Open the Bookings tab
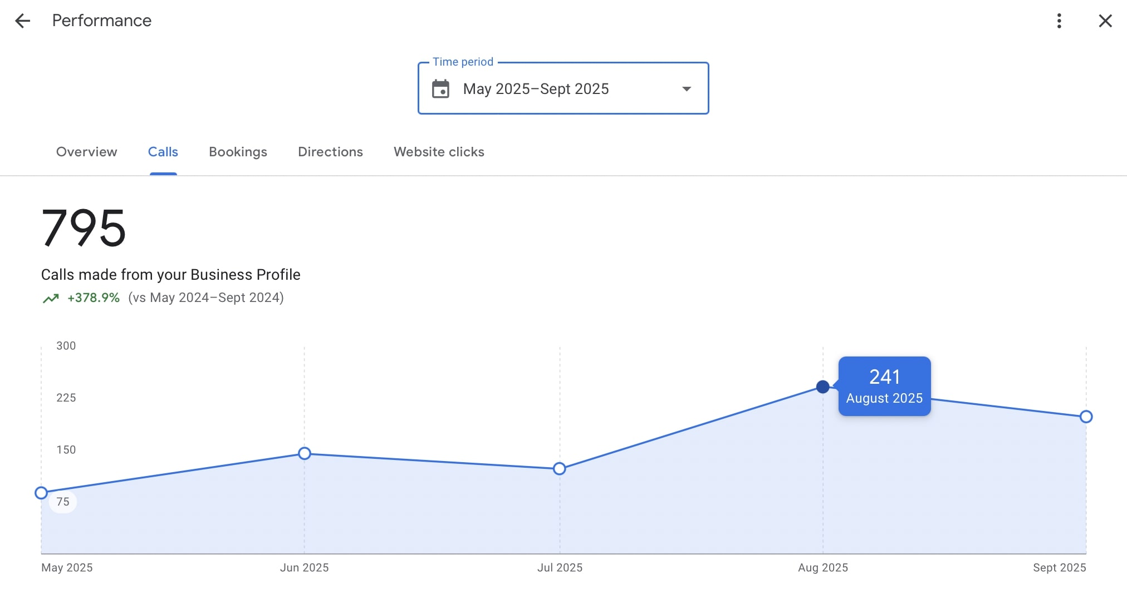Screen dimensions: 1127x604 coord(238,152)
